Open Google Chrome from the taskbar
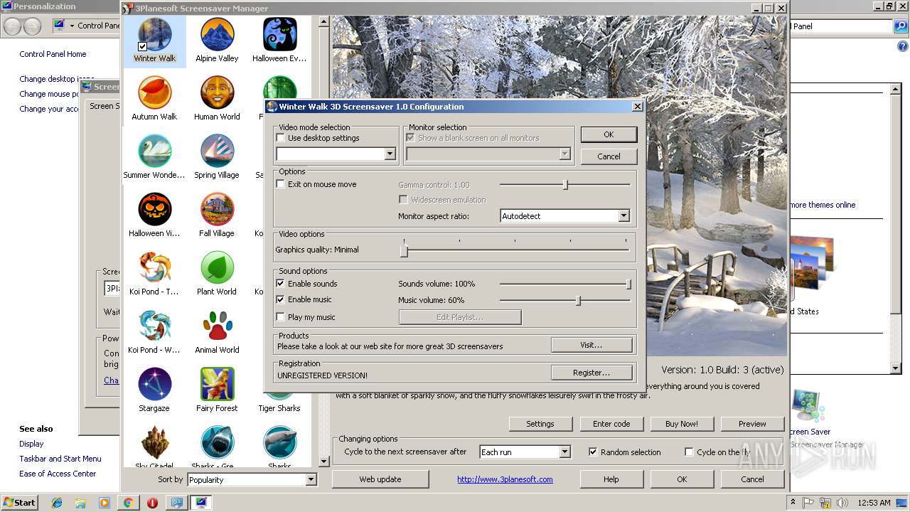The height and width of the screenshot is (512, 910). [x=128, y=503]
